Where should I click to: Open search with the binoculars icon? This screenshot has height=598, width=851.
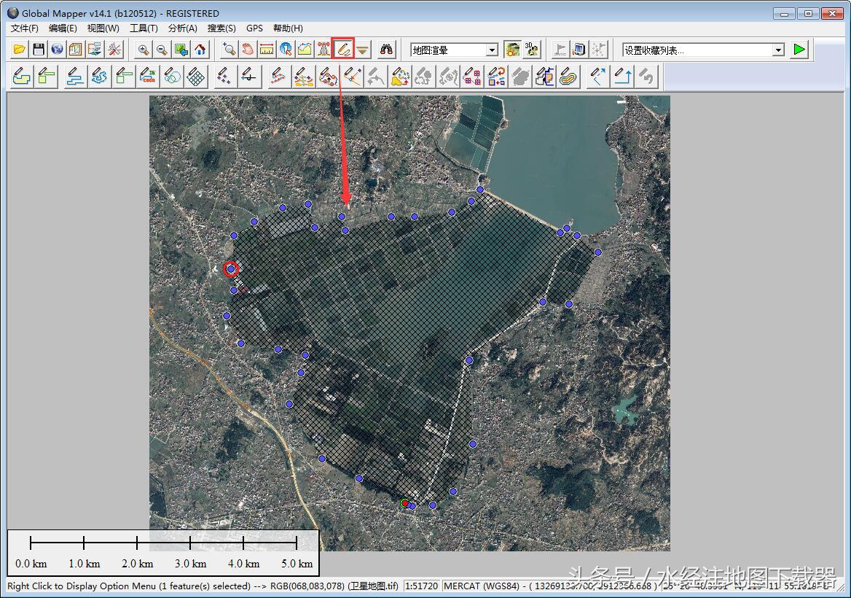[x=387, y=50]
